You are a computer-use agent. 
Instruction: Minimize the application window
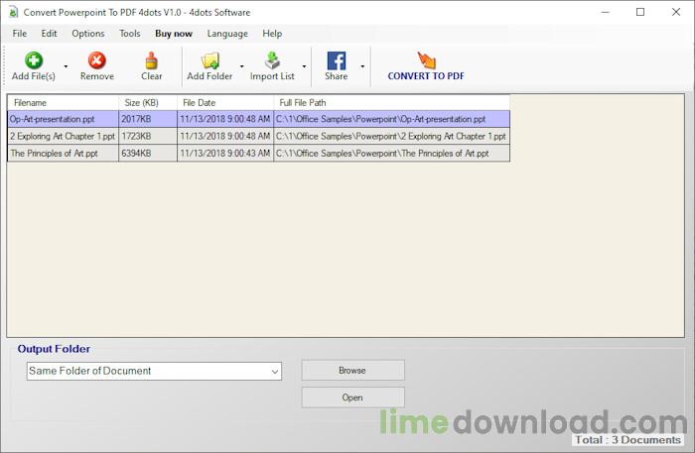click(x=606, y=12)
